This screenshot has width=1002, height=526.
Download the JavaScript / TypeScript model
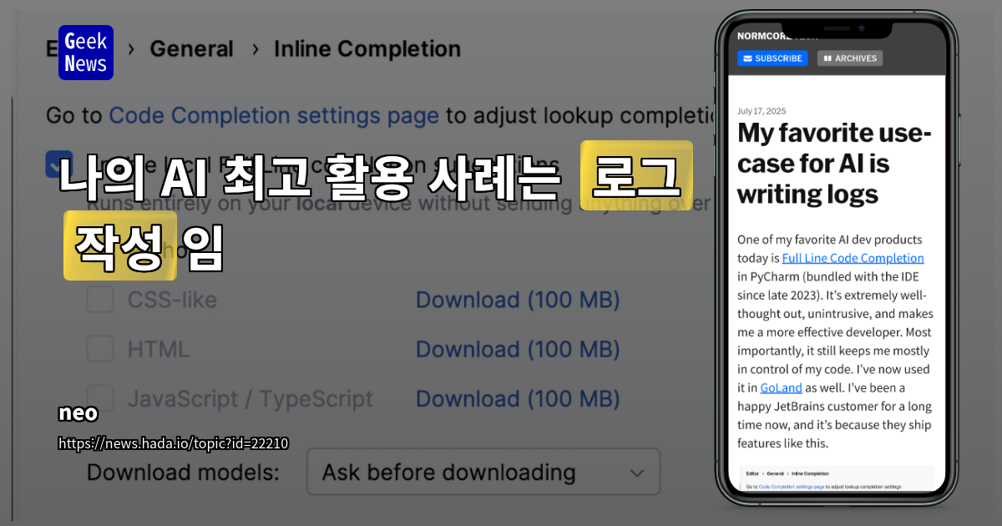coord(518,399)
